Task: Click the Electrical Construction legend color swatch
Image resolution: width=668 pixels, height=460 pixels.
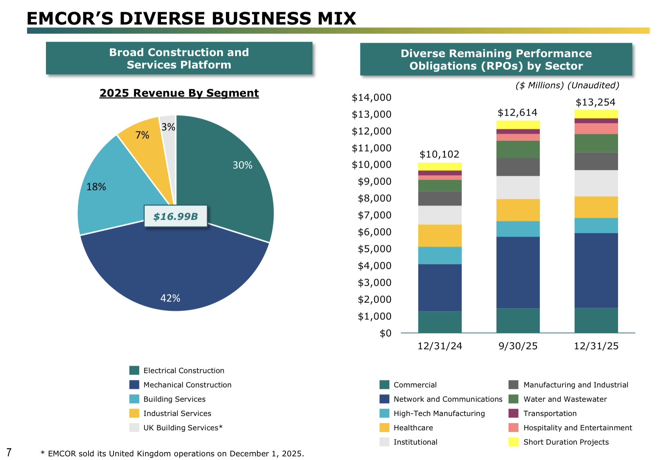Action: (134, 370)
